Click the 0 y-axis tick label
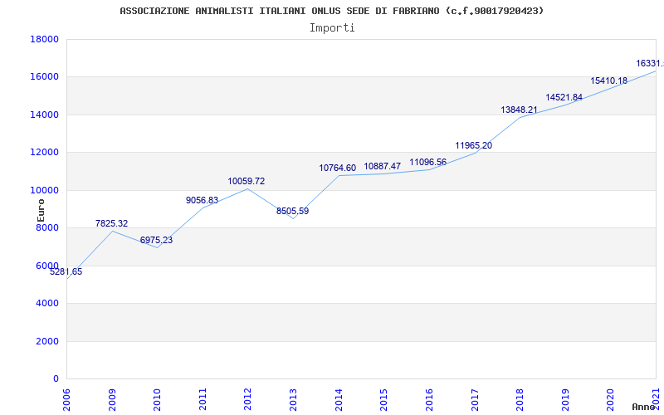 (56, 379)
